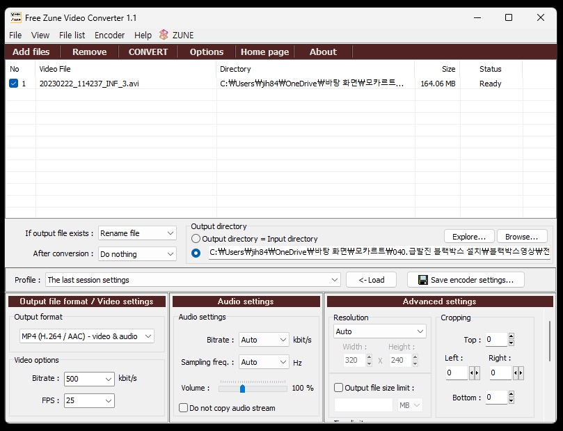Open the Encoder menu

coord(109,36)
